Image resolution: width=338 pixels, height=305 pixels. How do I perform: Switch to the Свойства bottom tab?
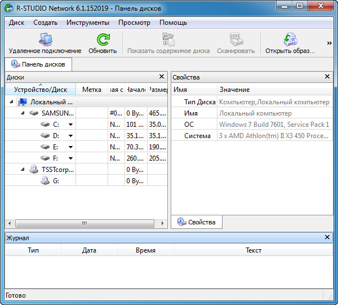pyautogui.click(x=197, y=222)
